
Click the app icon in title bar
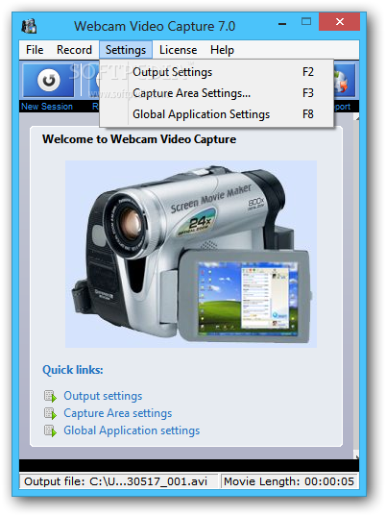point(29,26)
